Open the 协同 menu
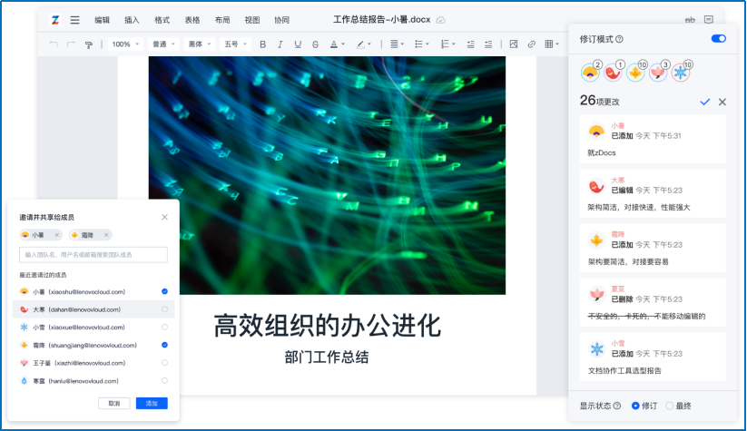747x431 pixels. click(x=282, y=20)
